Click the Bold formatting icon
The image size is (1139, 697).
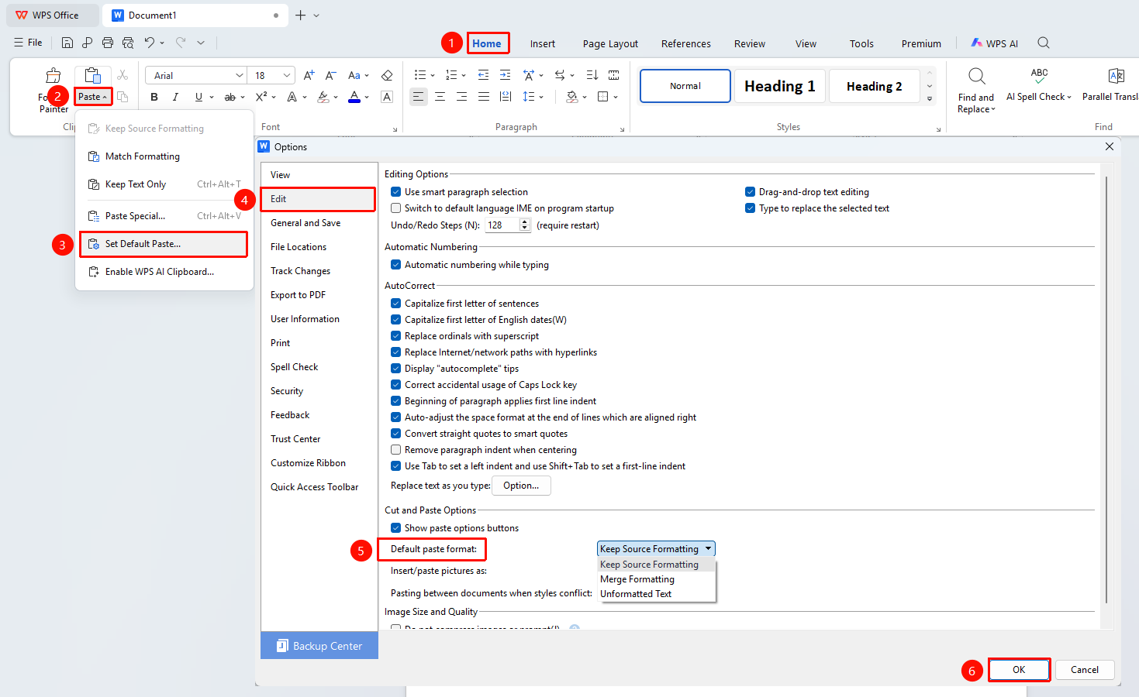coord(154,97)
